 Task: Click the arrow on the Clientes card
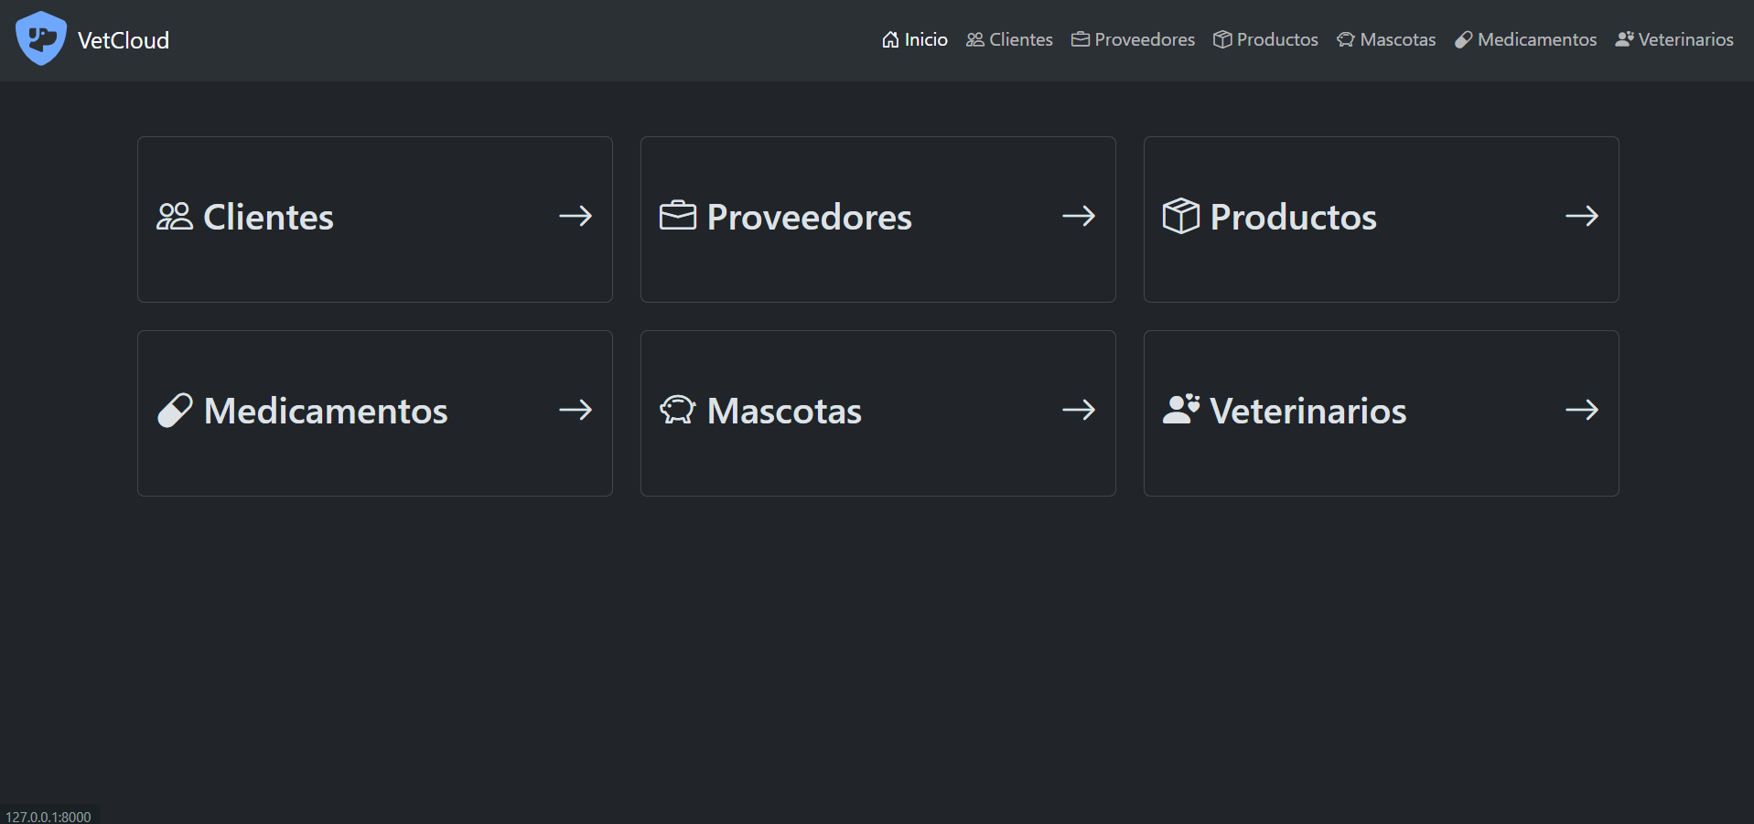tap(575, 216)
